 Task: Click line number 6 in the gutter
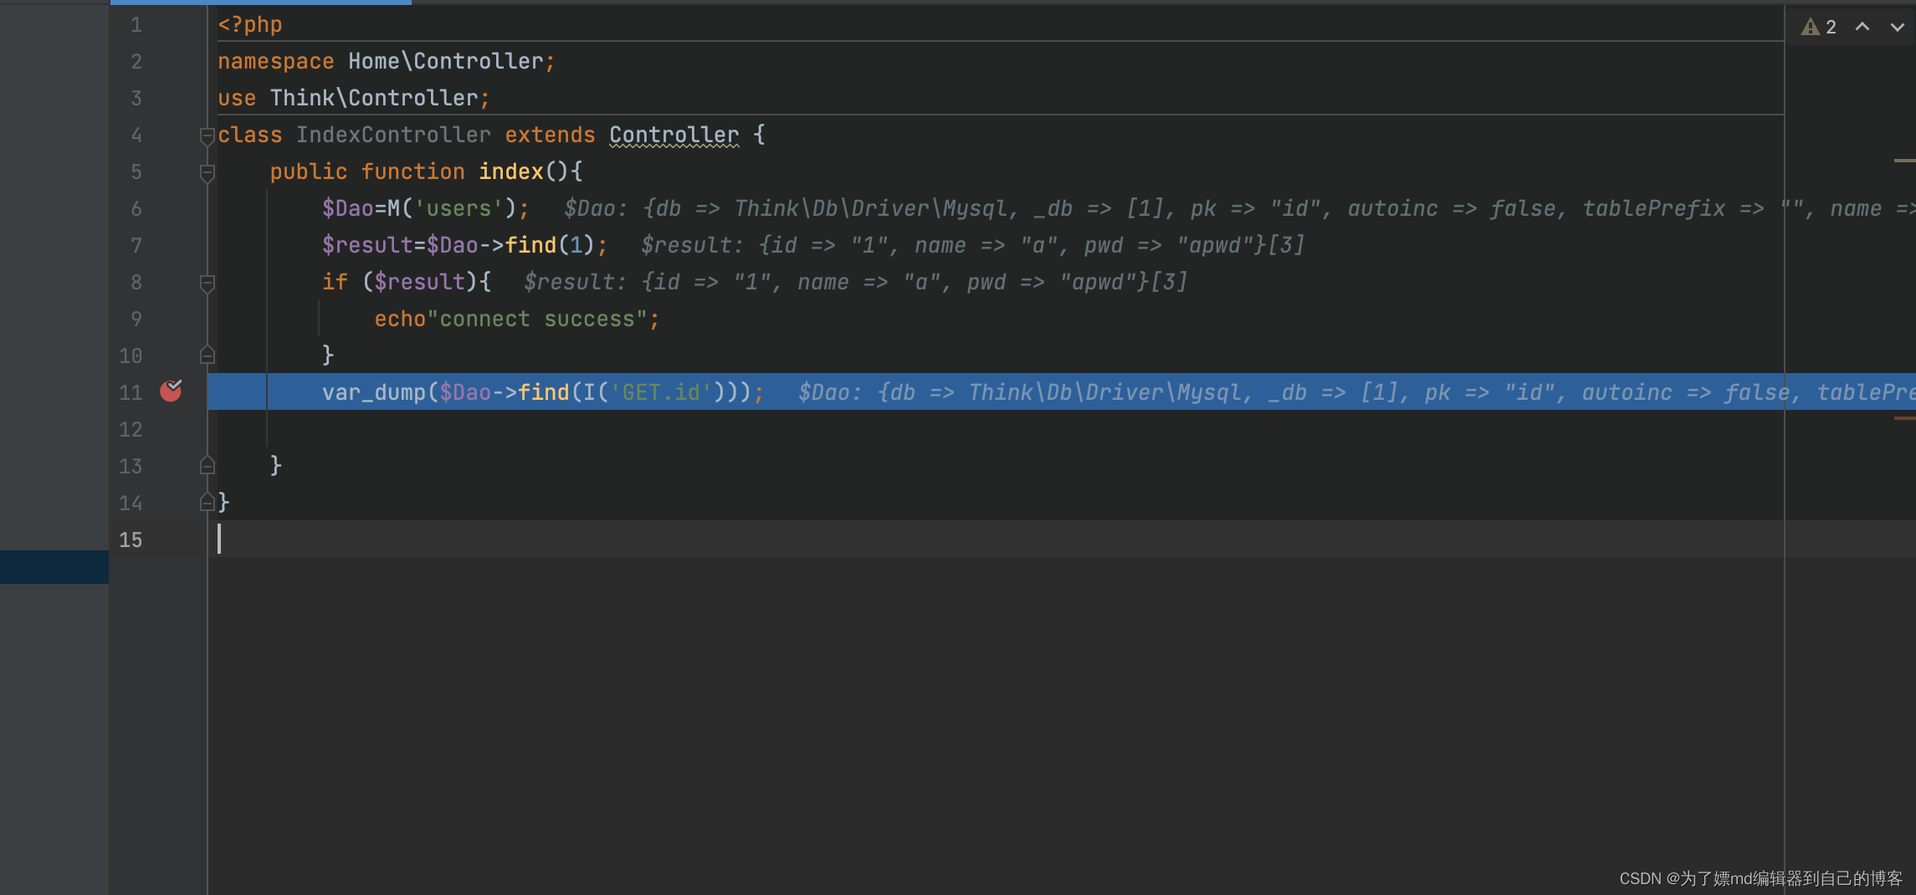tap(136, 209)
